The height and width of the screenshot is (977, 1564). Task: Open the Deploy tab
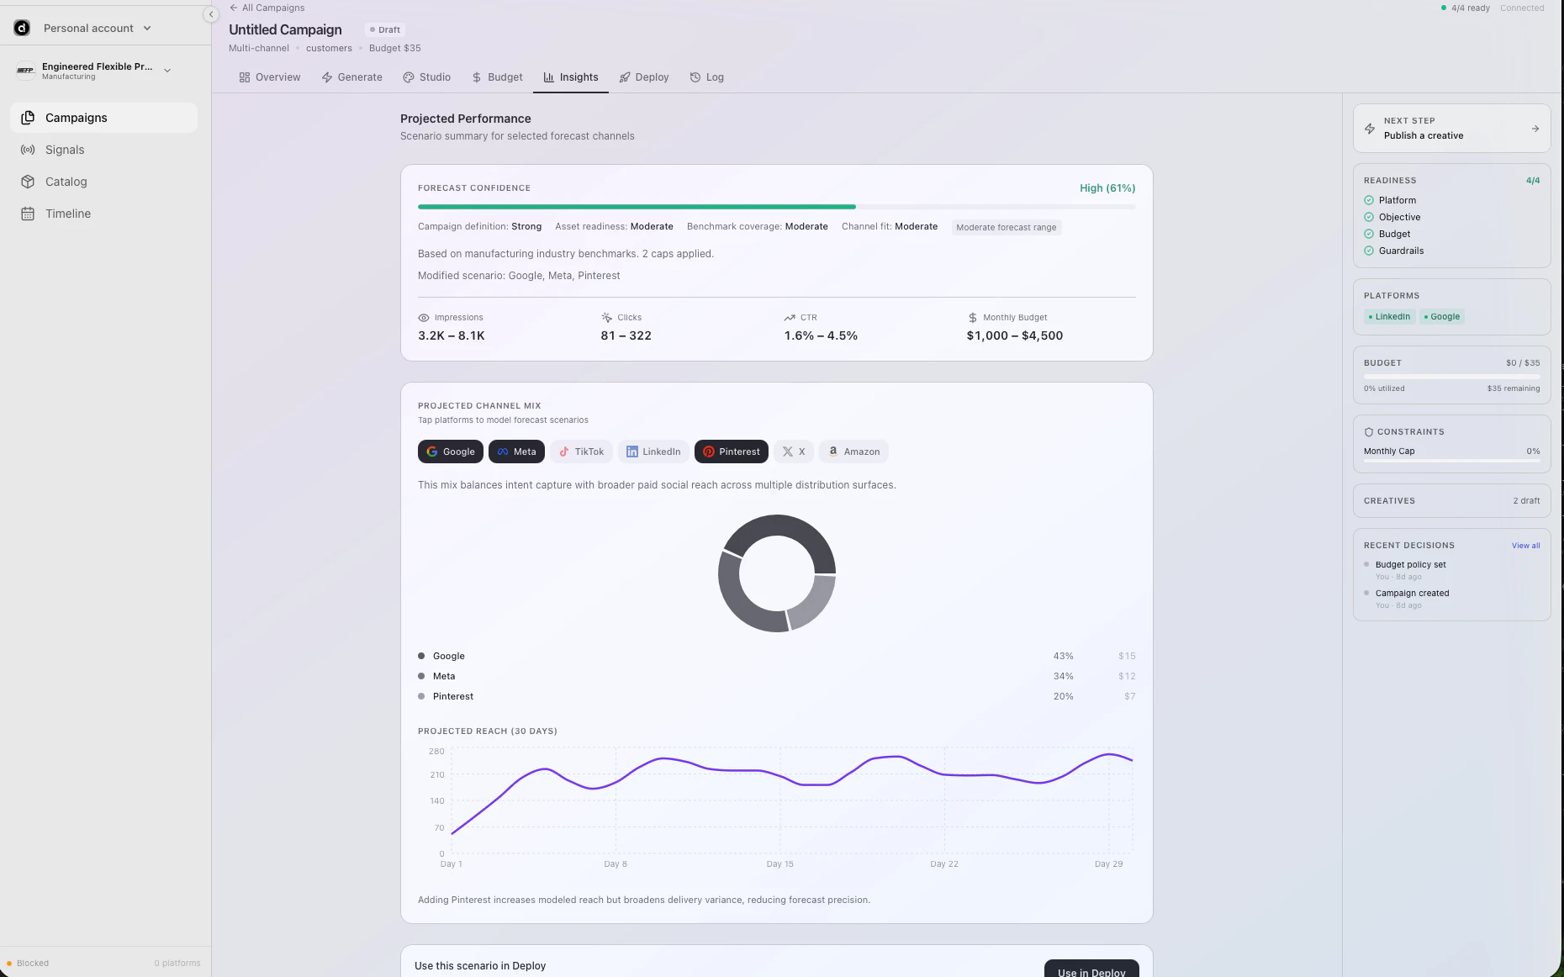pos(644,77)
